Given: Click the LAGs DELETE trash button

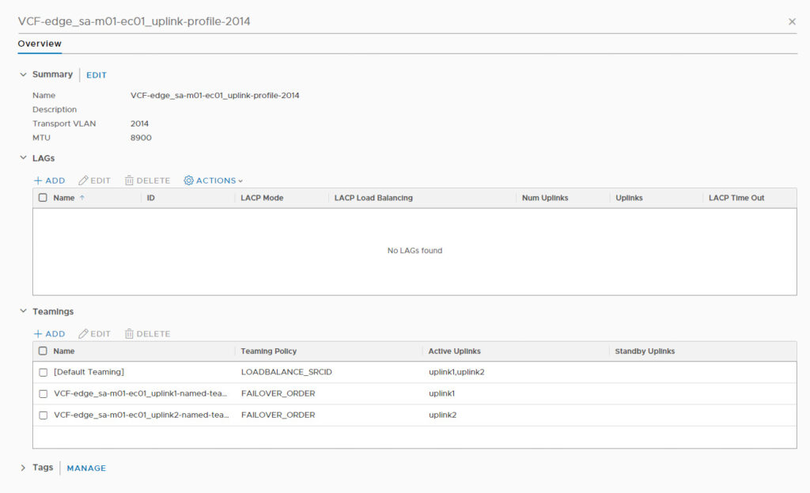Looking at the screenshot, I should pos(147,180).
